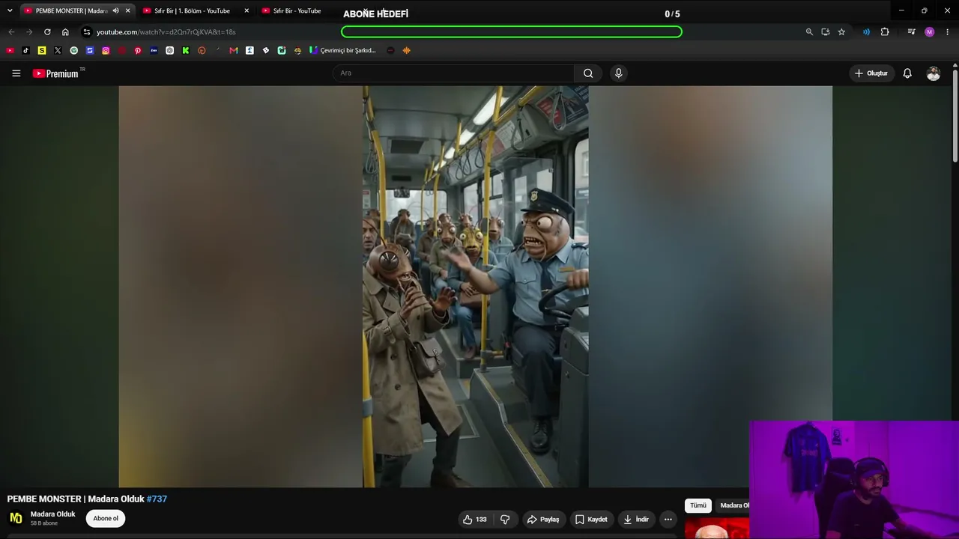Like the video with 133 likes
This screenshot has height=539, width=959.
tap(475, 520)
